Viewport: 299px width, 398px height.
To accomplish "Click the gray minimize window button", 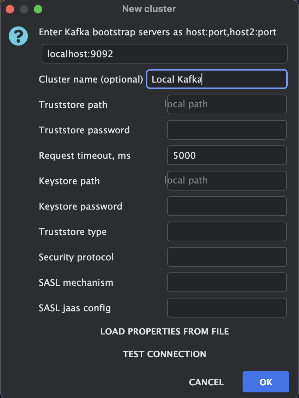I will [24, 9].
